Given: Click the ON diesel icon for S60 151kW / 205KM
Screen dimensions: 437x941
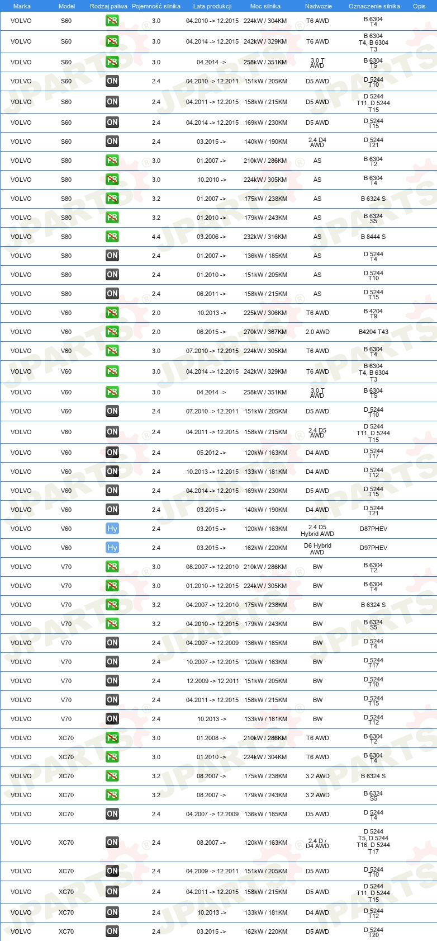Looking at the screenshot, I should pyautogui.click(x=112, y=81).
